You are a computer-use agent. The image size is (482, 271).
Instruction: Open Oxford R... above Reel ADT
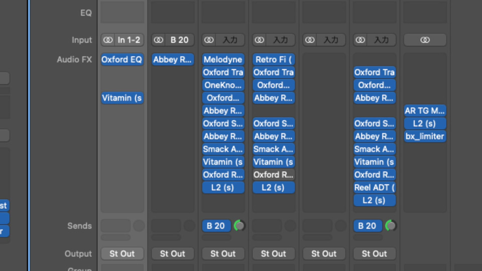pos(375,175)
